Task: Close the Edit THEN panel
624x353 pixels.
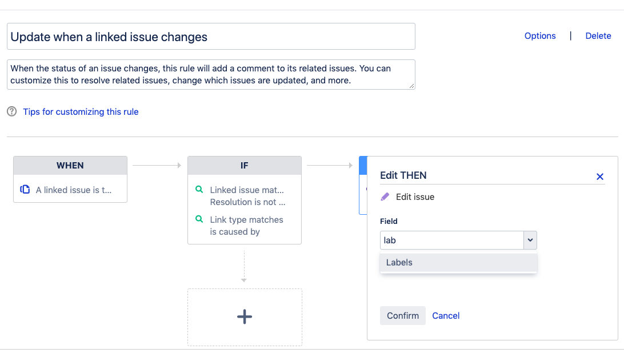Action: (600, 176)
